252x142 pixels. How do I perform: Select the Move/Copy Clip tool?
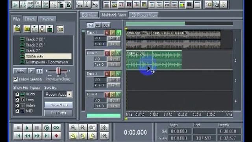(95, 5)
